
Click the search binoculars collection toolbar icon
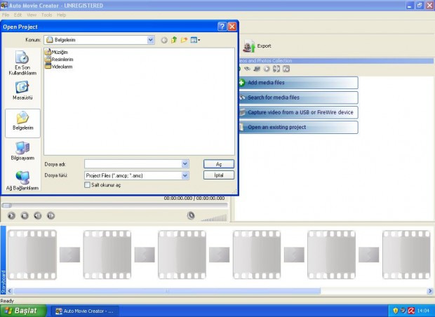[x=247, y=69]
